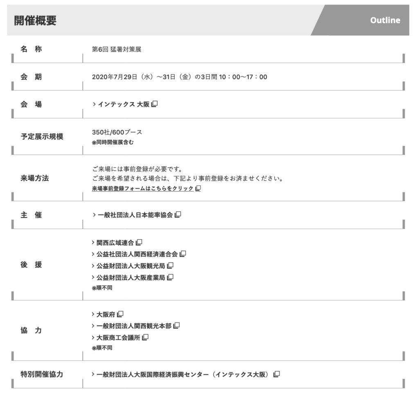This screenshot has width=419, height=397.
Task: Click external-link icon beside 関西観光本部
Action: pos(177,326)
